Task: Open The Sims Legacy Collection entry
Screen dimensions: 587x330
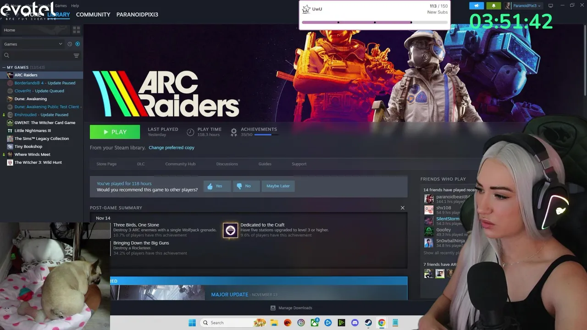Action: coord(41,138)
